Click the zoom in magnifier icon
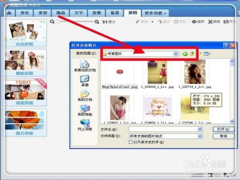Image resolution: width=240 pixels, height=180 pixels. pyautogui.click(x=96, y=22)
